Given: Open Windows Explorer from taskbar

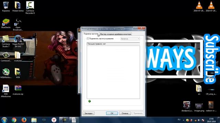Looking at the screenshot, I should (x=34, y=120).
